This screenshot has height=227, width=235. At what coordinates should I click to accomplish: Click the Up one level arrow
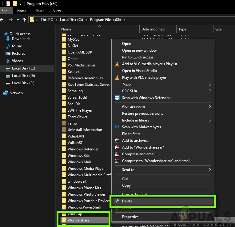click(x=24, y=20)
